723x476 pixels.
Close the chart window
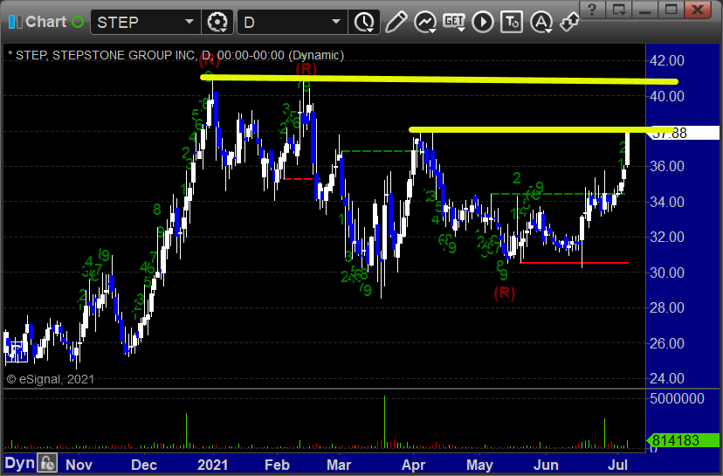tap(697, 10)
